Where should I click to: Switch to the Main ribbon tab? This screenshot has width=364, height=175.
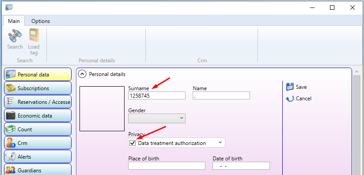[14, 21]
